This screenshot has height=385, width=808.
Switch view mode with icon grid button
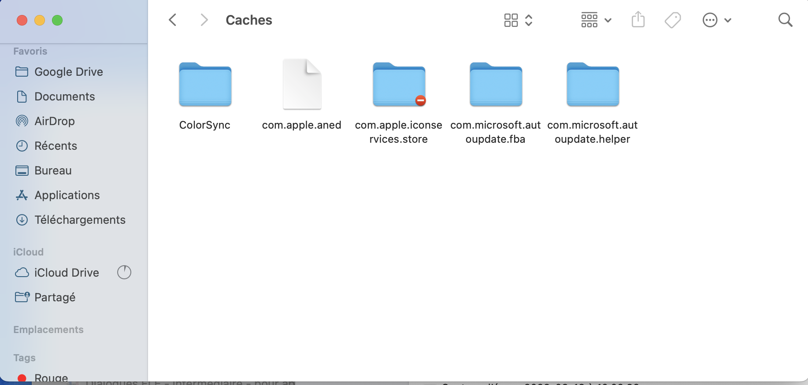(518, 20)
